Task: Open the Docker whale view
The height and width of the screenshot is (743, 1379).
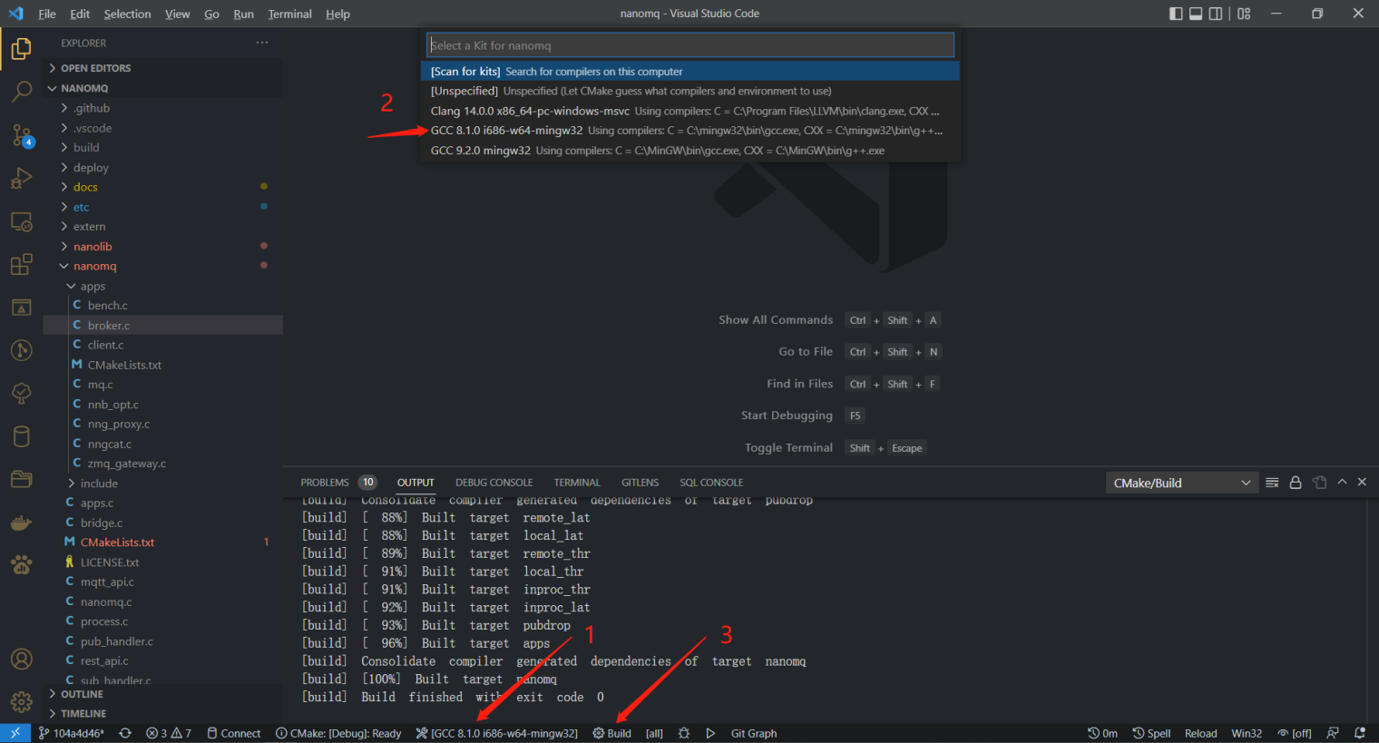Action: point(21,523)
